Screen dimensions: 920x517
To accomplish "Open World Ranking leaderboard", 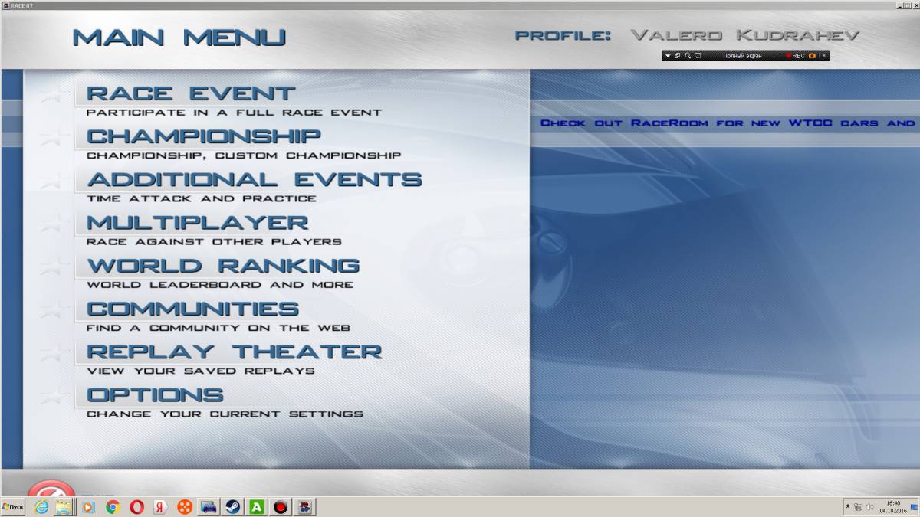I will [x=222, y=266].
